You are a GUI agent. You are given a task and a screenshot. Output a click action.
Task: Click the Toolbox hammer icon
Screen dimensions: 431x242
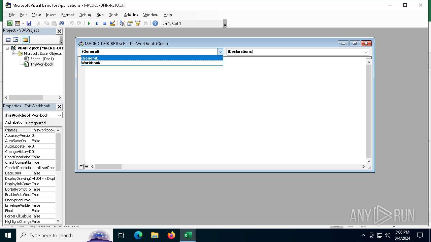145,23
